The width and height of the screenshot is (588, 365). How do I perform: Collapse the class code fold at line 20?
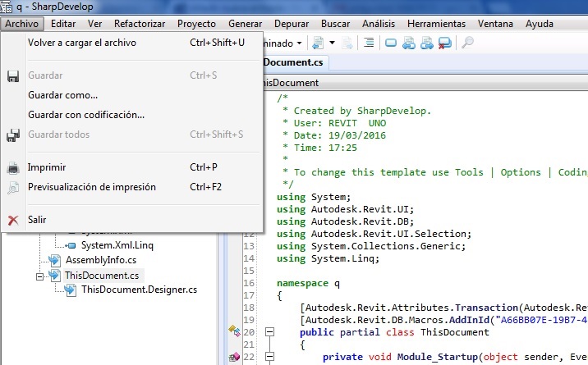[x=268, y=332]
